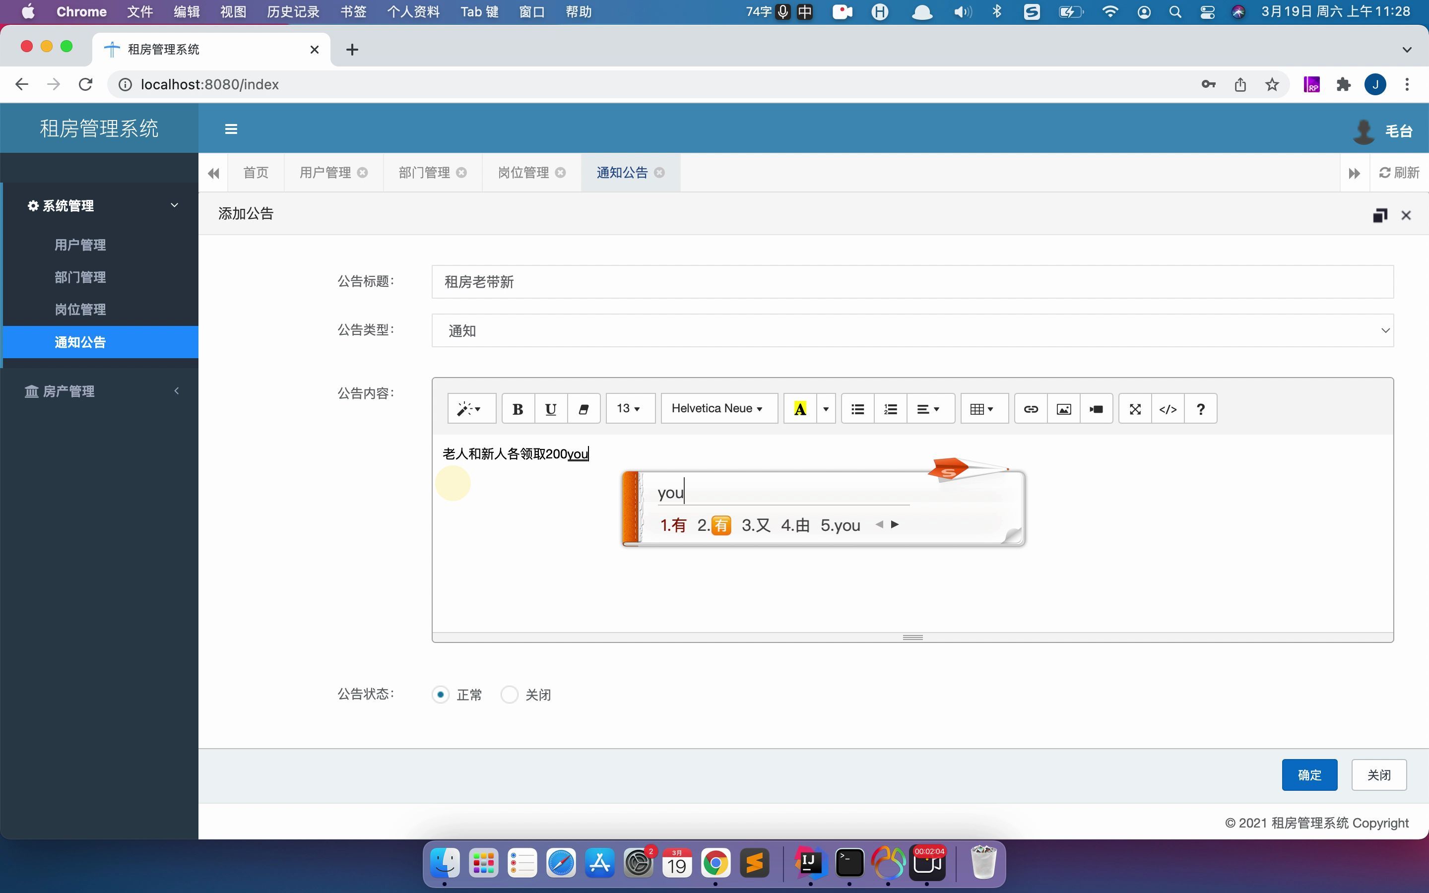Click the insert image icon
This screenshot has height=893, width=1429.
pos(1063,408)
